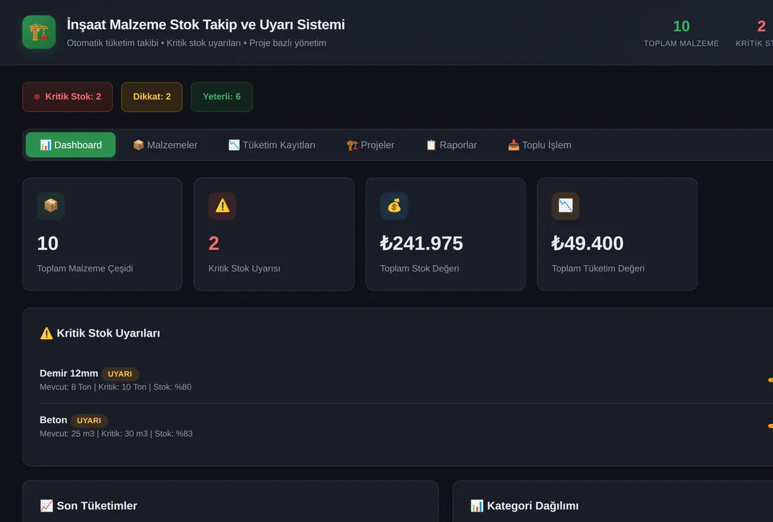
Task: Click the ₺49.400 total consumption value
Action: tap(587, 243)
